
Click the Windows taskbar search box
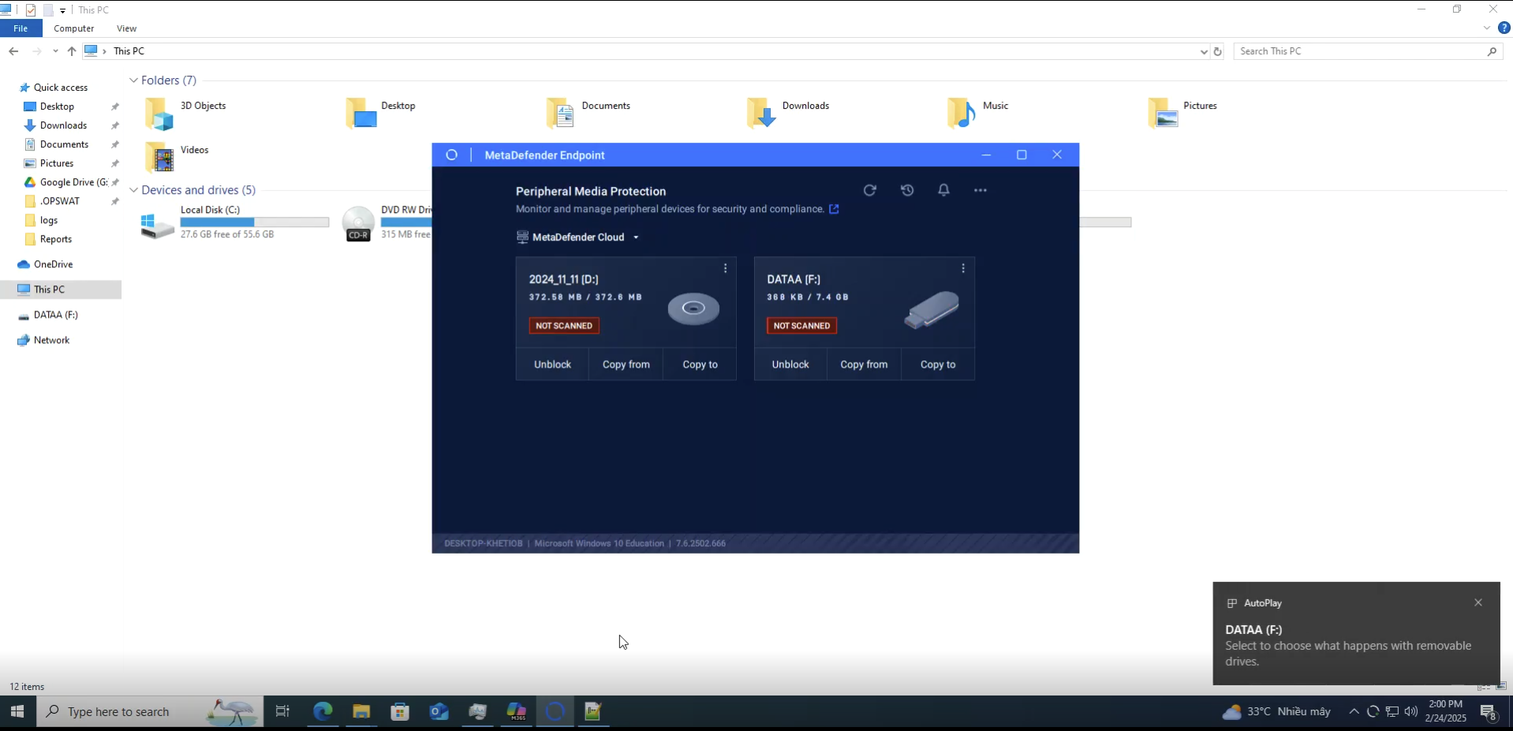pos(150,711)
